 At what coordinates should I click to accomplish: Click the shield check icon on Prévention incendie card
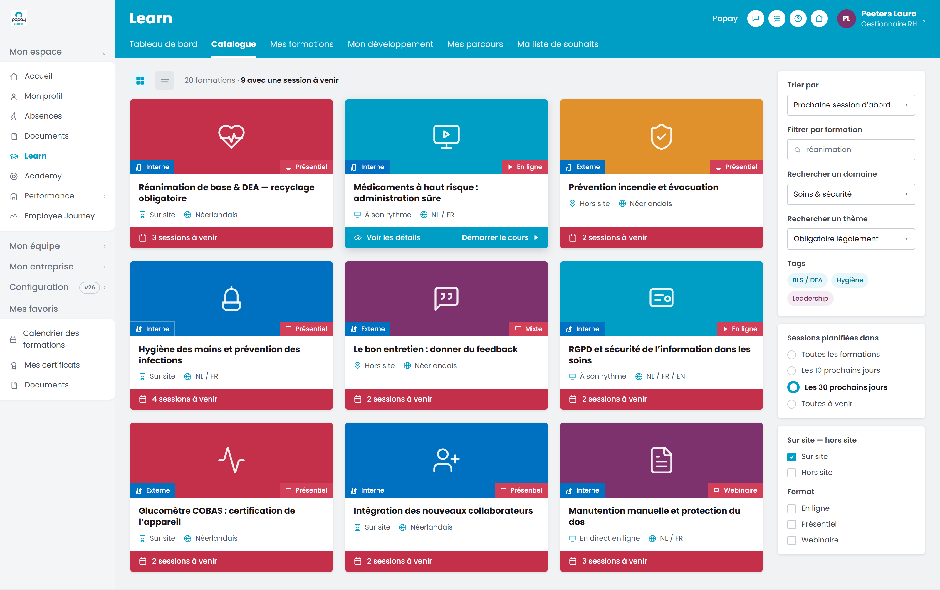[x=661, y=136]
